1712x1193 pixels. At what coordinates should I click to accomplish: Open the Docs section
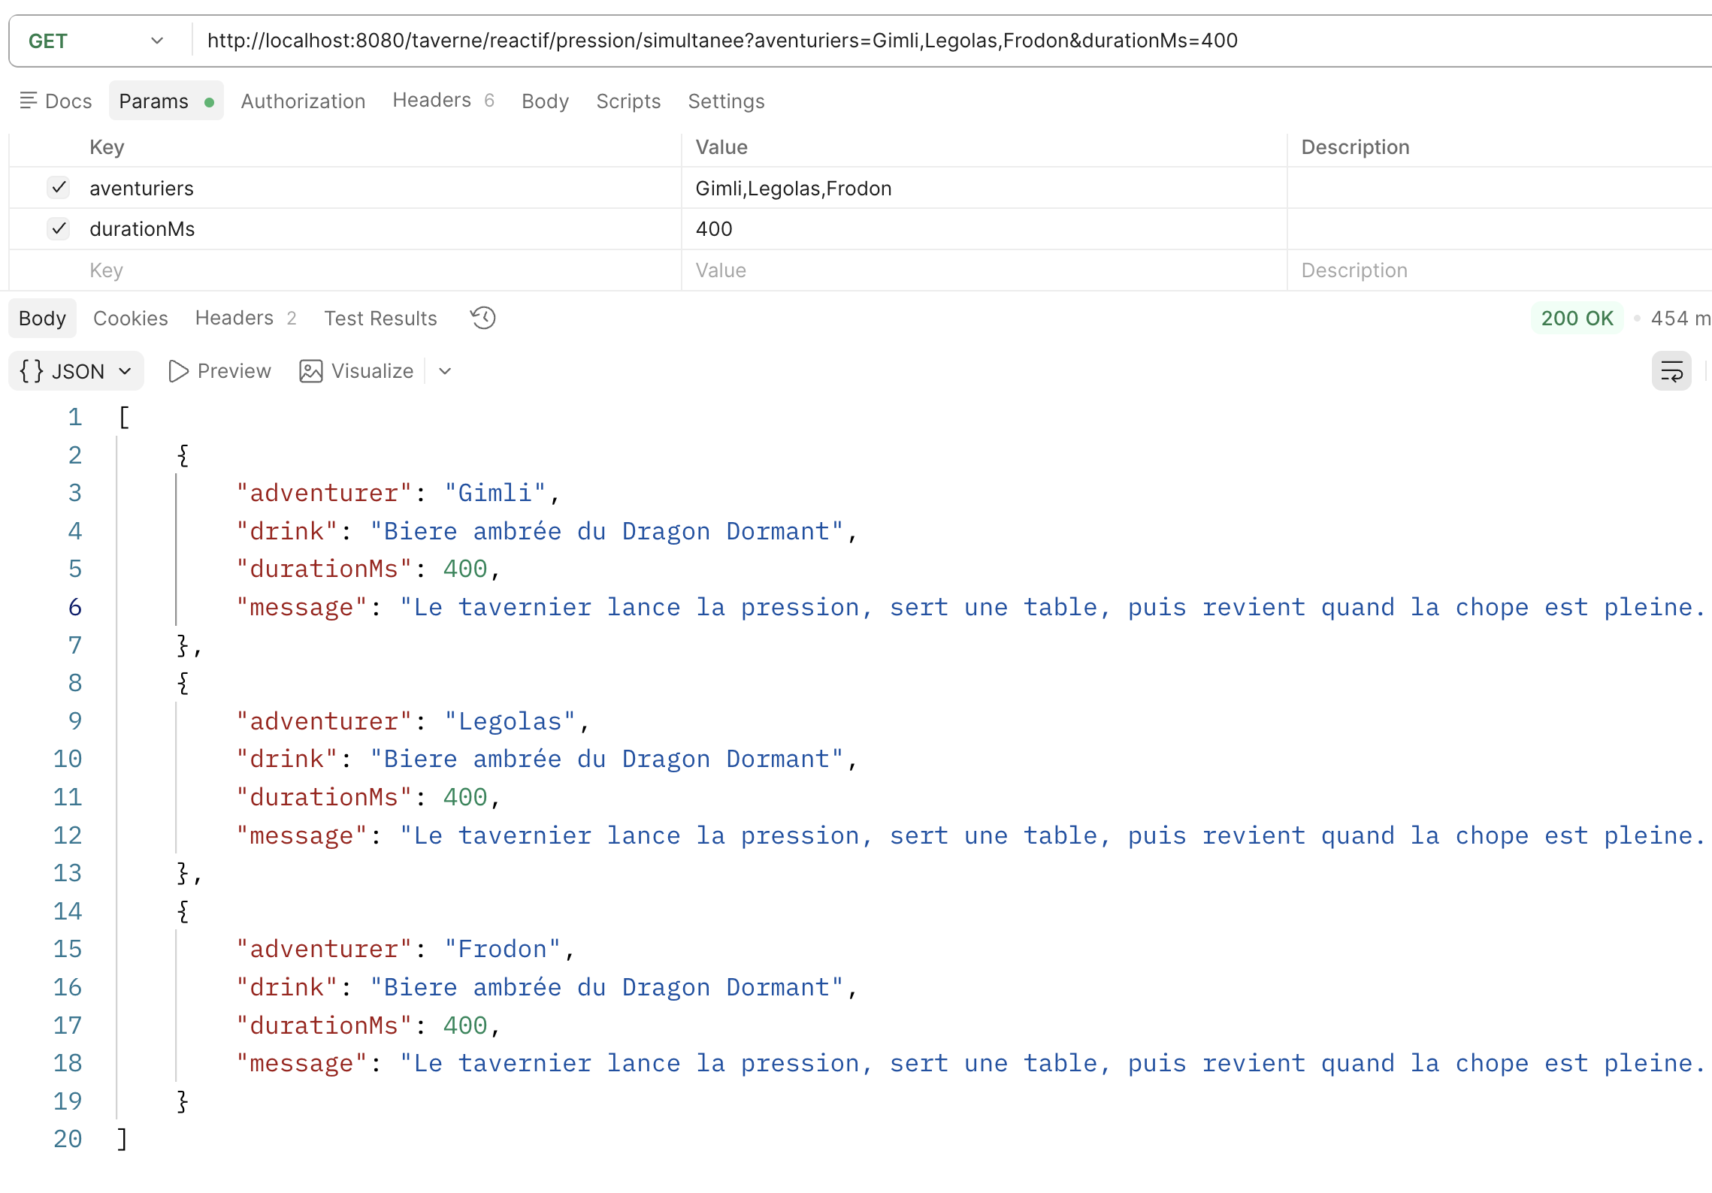tap(56, 101)
